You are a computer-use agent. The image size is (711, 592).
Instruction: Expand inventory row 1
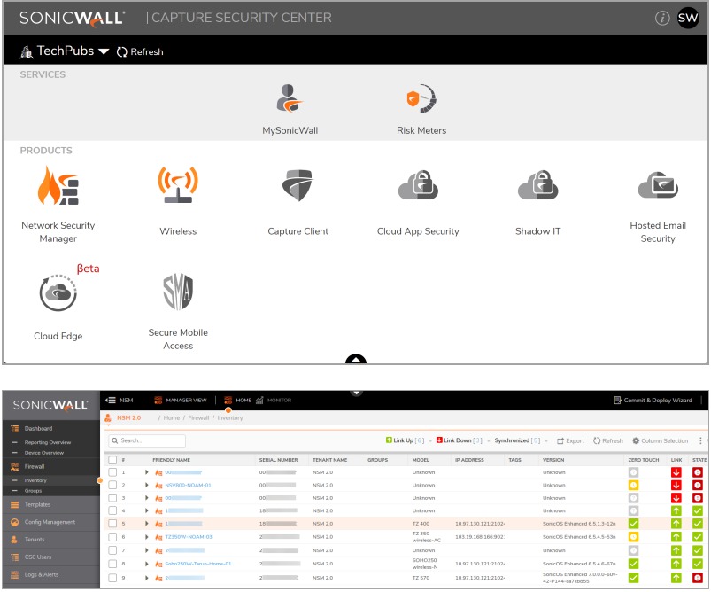pos(146,472)
